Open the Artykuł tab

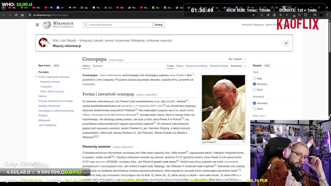86,66
